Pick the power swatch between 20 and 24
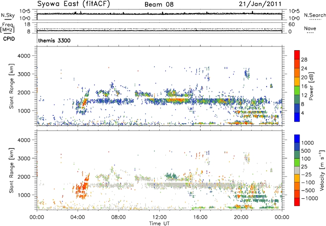Image resolution: width=326 pixels, height=226 pixels. (297, 73)
